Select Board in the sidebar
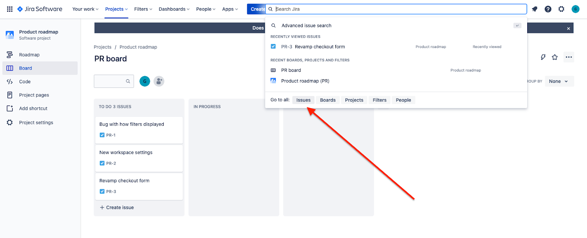 click(40, 68)
